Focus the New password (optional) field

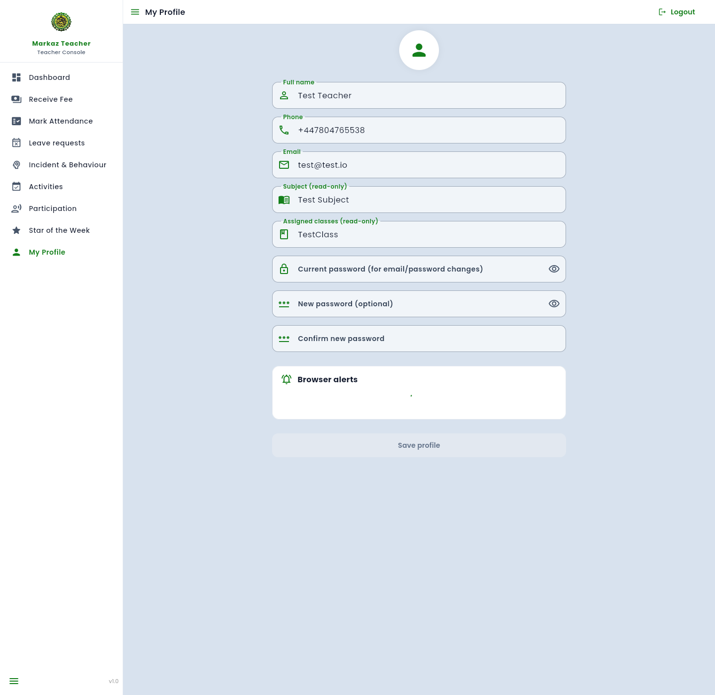(419, 304)
